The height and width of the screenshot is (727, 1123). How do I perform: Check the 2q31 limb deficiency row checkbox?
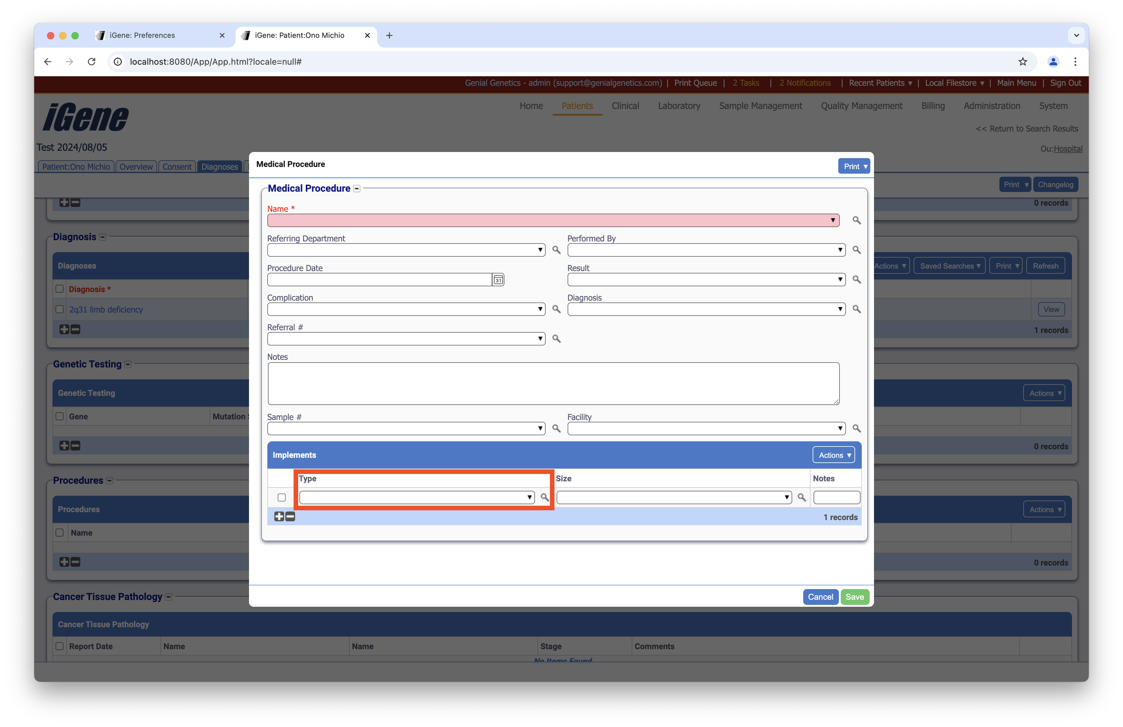60,309
